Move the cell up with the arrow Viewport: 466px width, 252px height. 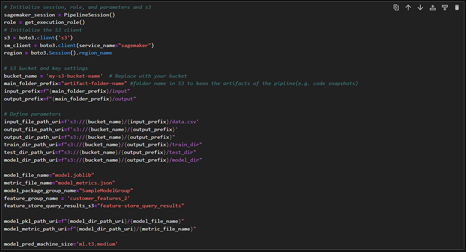(x=408, y=8)
